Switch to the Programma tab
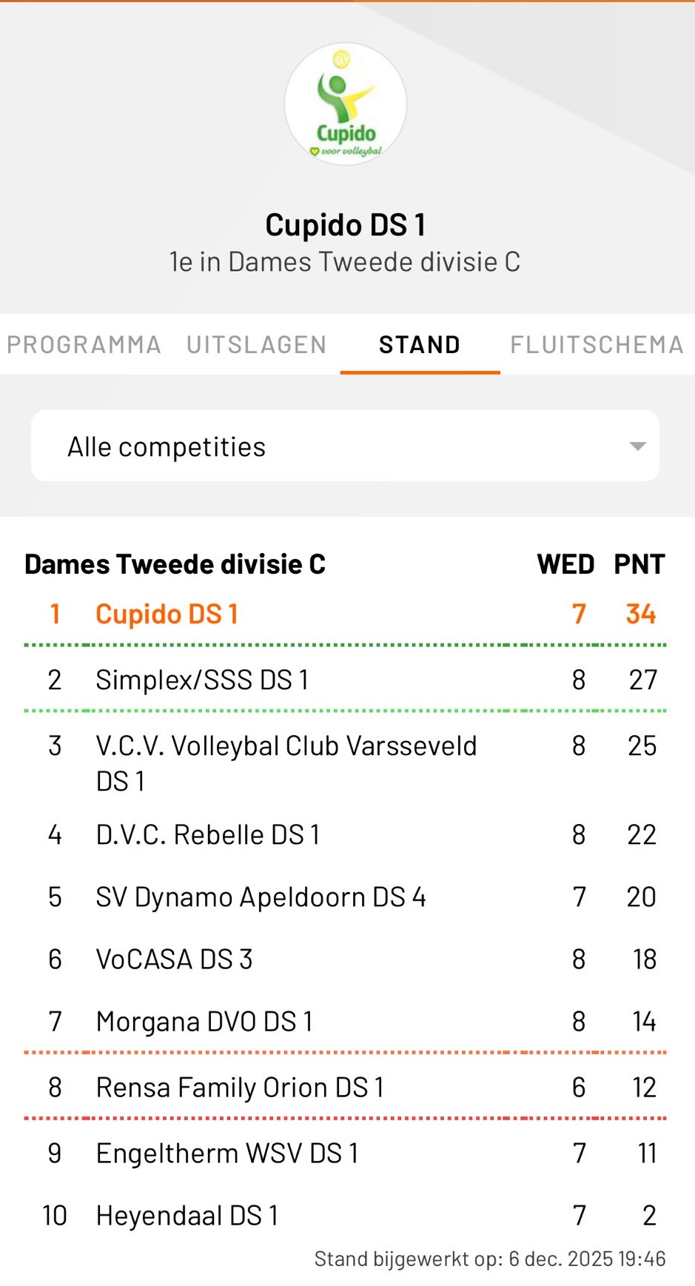The height and width of the screenshot is (1286, 695). coord(84,345)
